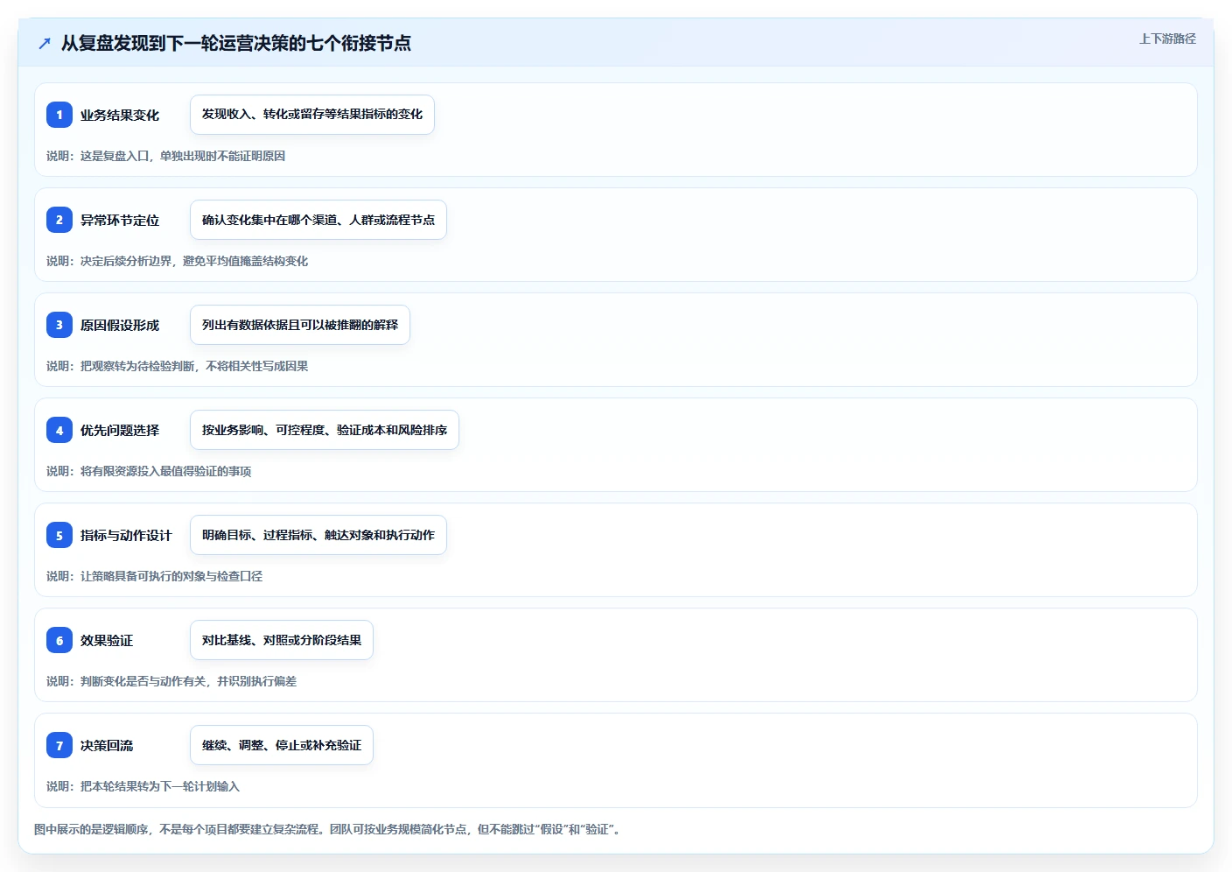Select the 原因假设形成 step title
The width and height of the screenshot is (1232, 872).
(x=120, y=325)
